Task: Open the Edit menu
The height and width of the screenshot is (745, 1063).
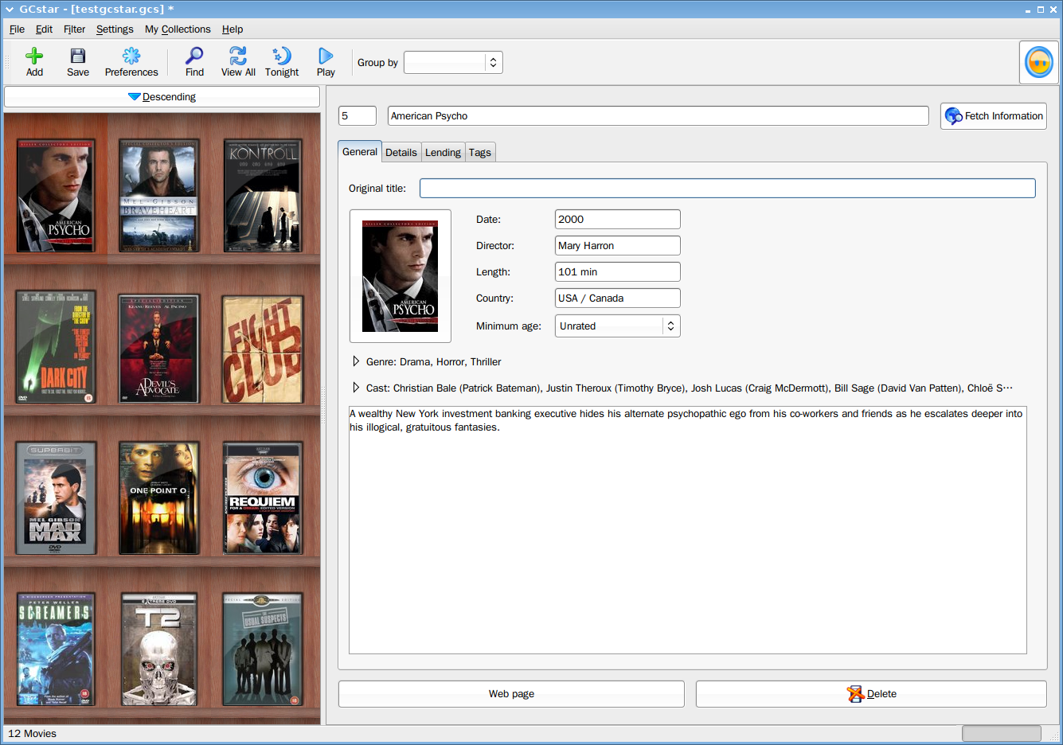Action: pos(44,29)
